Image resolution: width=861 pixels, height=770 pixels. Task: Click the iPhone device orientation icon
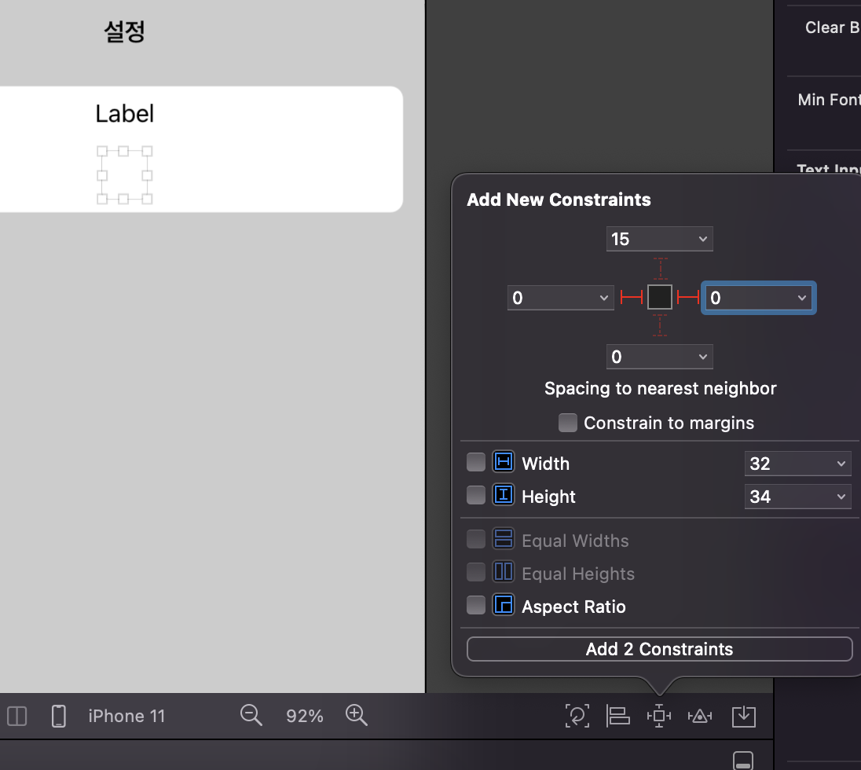point(59,716)
